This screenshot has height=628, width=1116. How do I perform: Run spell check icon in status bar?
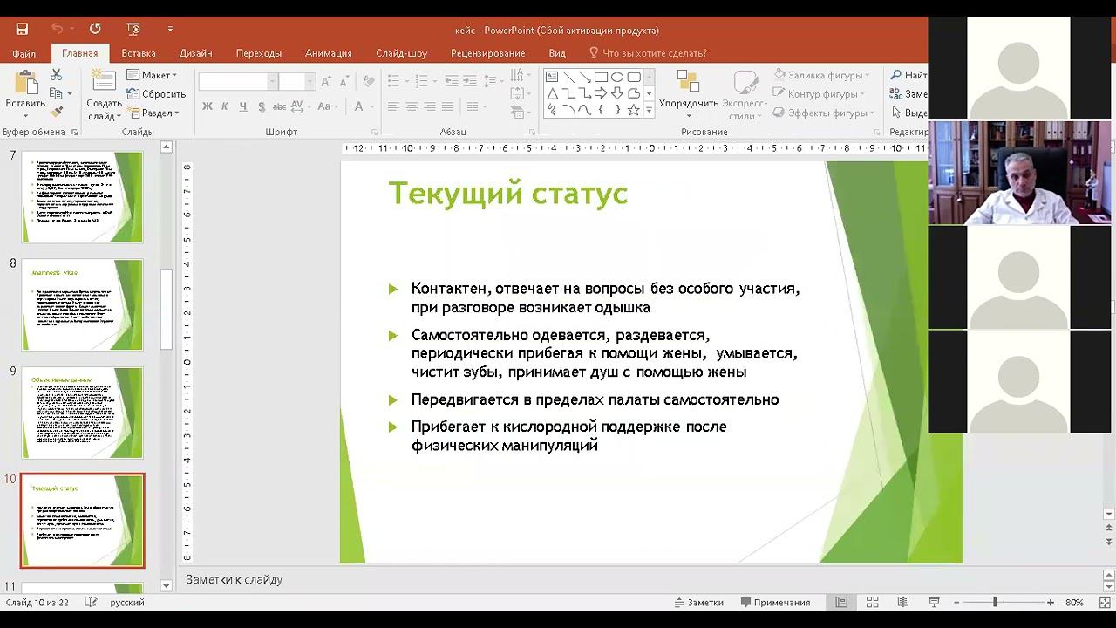(x=90, y=602)
